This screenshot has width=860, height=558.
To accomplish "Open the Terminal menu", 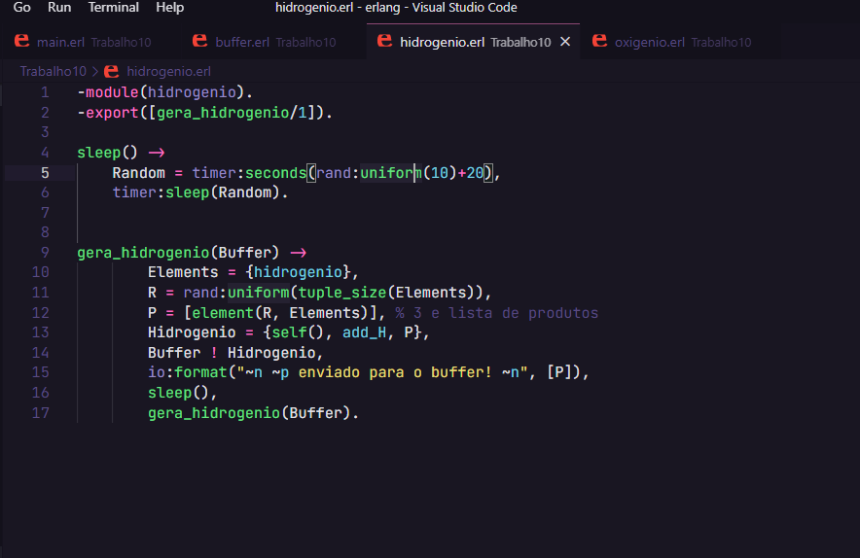I will click(x=114, y=8).
